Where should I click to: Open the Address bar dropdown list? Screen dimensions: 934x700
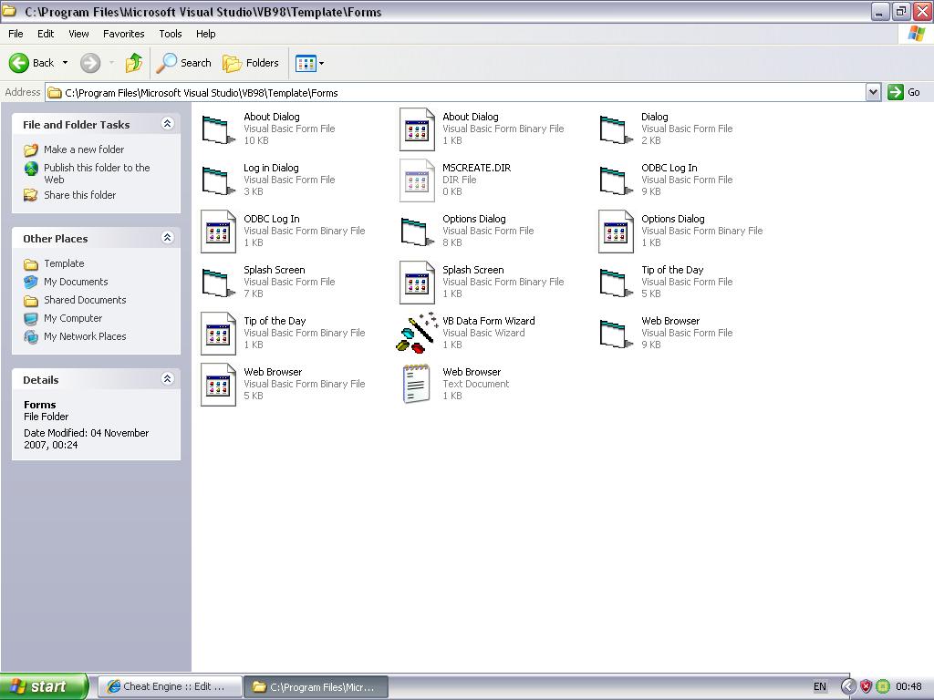(x=873, y=92)
